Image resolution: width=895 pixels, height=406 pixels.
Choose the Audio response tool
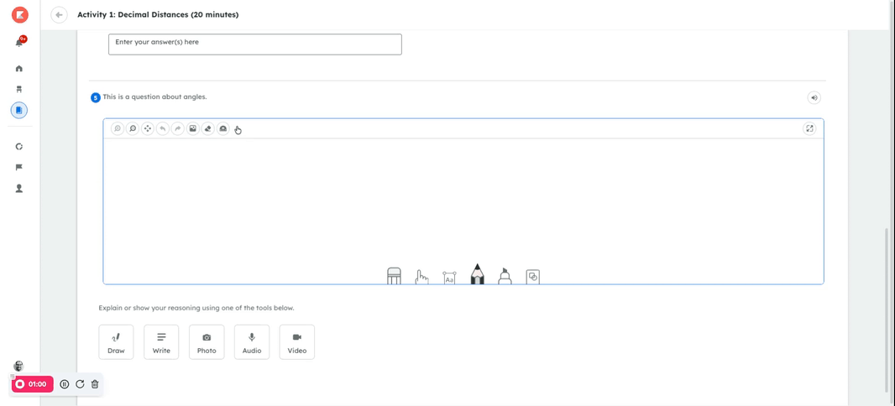coord(252,342)
